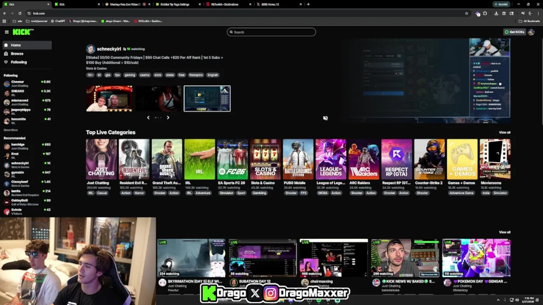Switch to the Home / X browser tab

click(x=279, y=4)
